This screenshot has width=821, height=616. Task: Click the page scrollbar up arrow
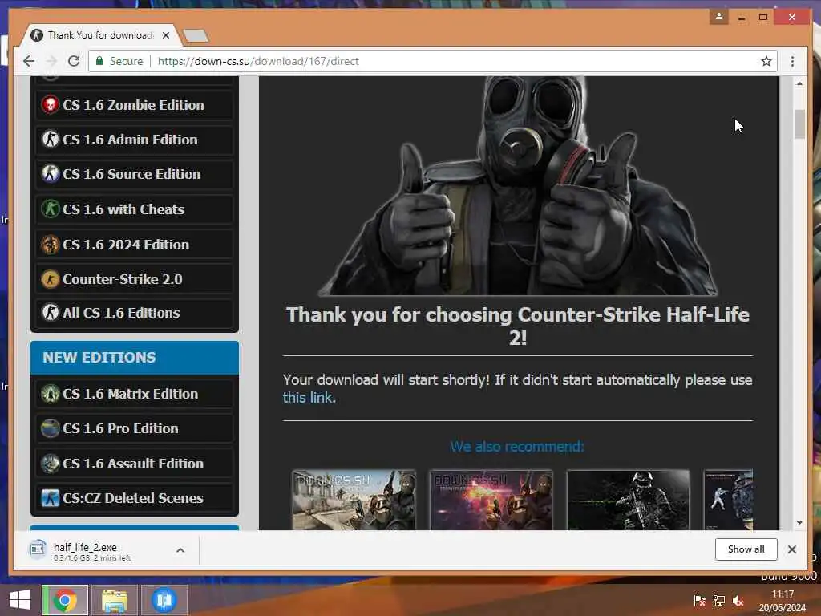[799, 83]
